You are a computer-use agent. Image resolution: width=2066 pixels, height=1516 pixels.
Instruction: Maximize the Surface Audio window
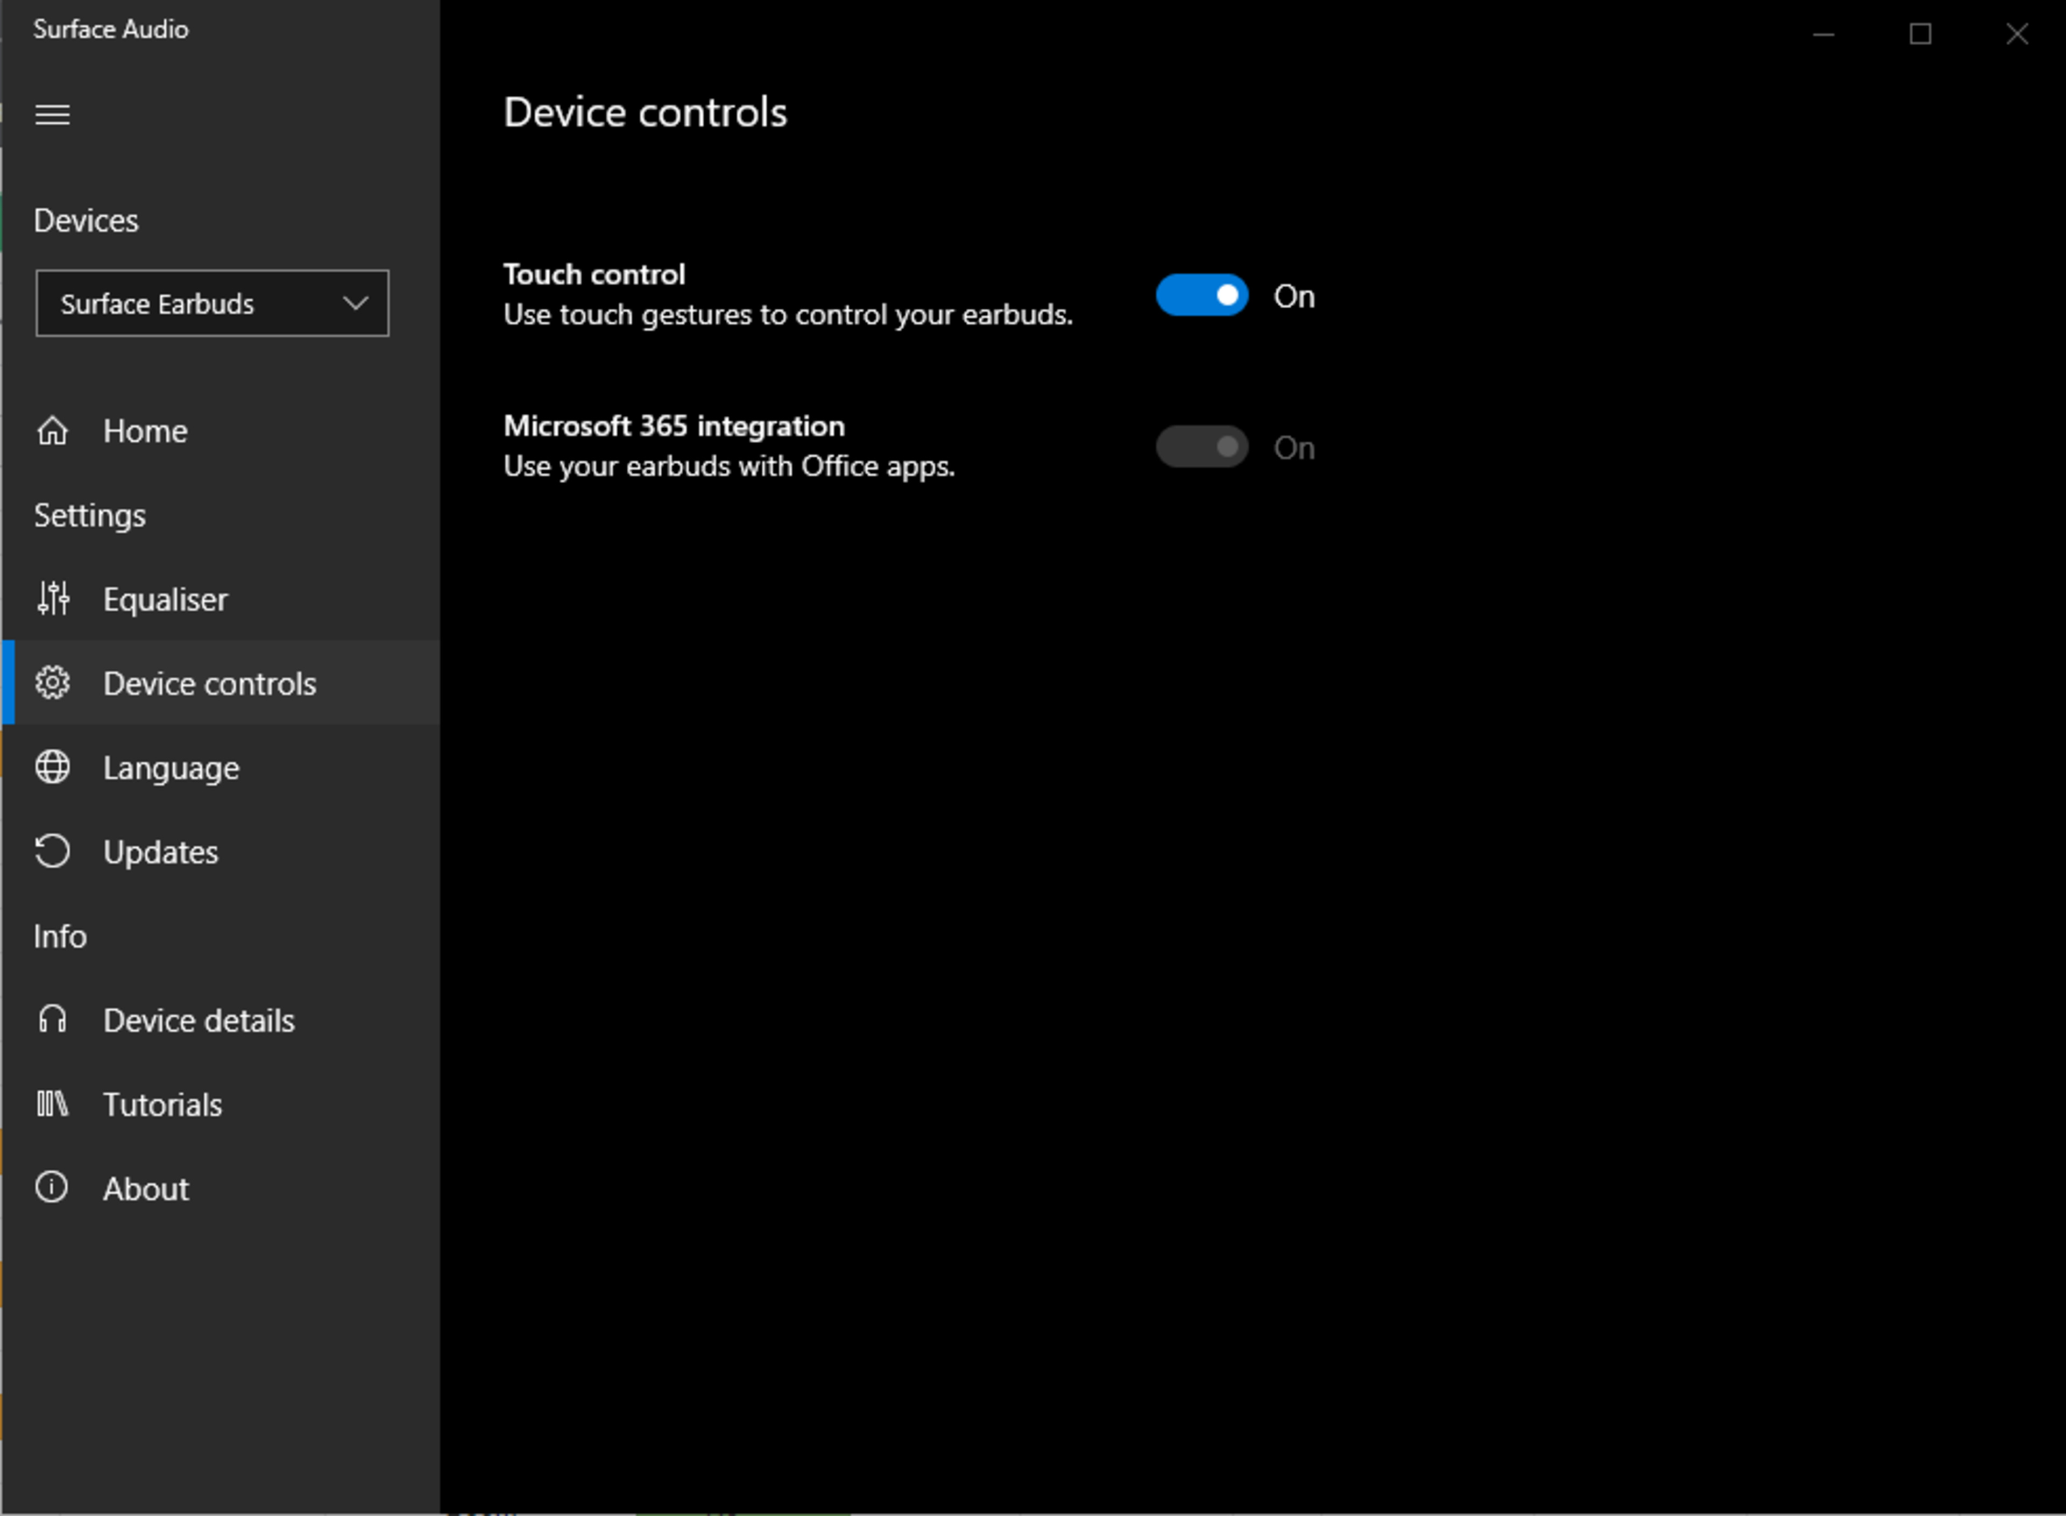click(1920, 34)
